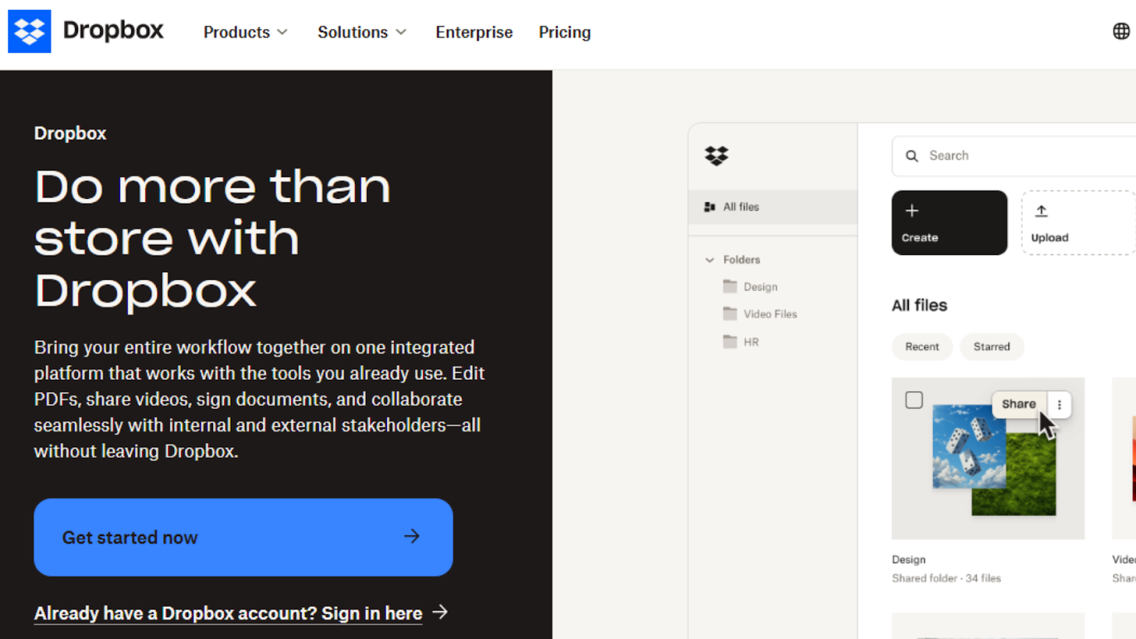Collapse the Folders tree in the sidebar
The image size is (1136, 639).
pyautogui.click(x=709, y=260)
